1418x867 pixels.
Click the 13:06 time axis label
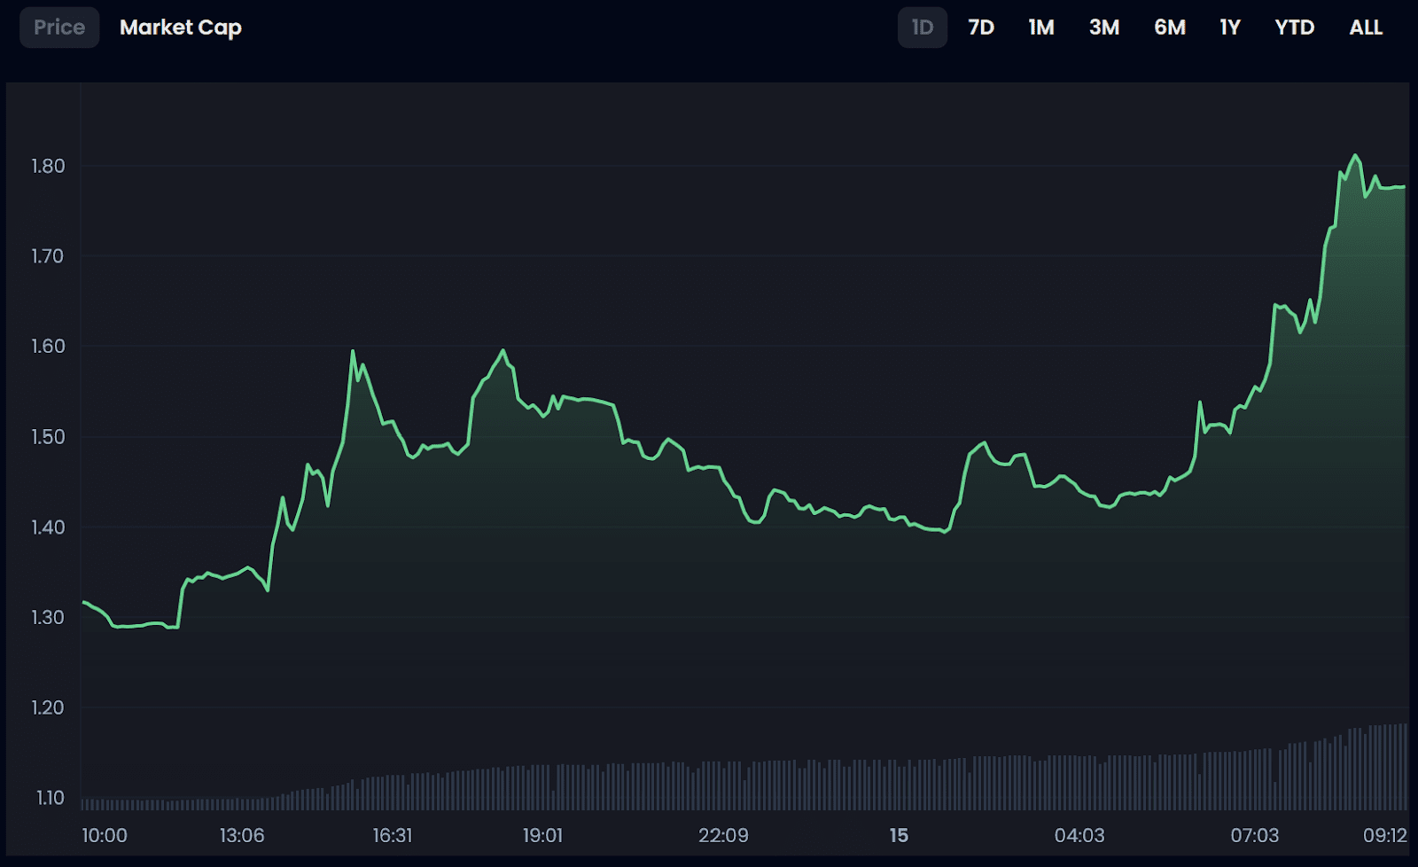pyautogui.click(x=242, y=835)
